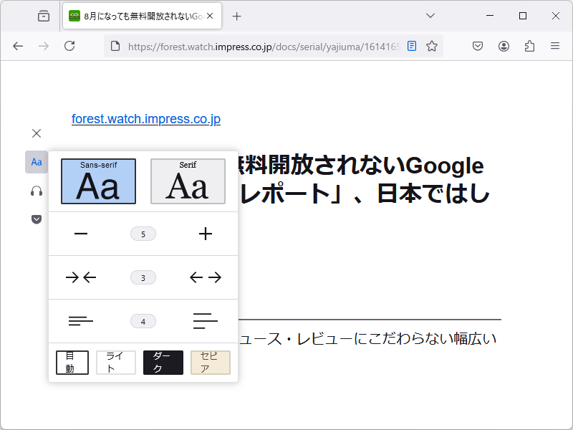
Task: Open the vertical tabs panel icon
Action: click(x=43, y=16)
